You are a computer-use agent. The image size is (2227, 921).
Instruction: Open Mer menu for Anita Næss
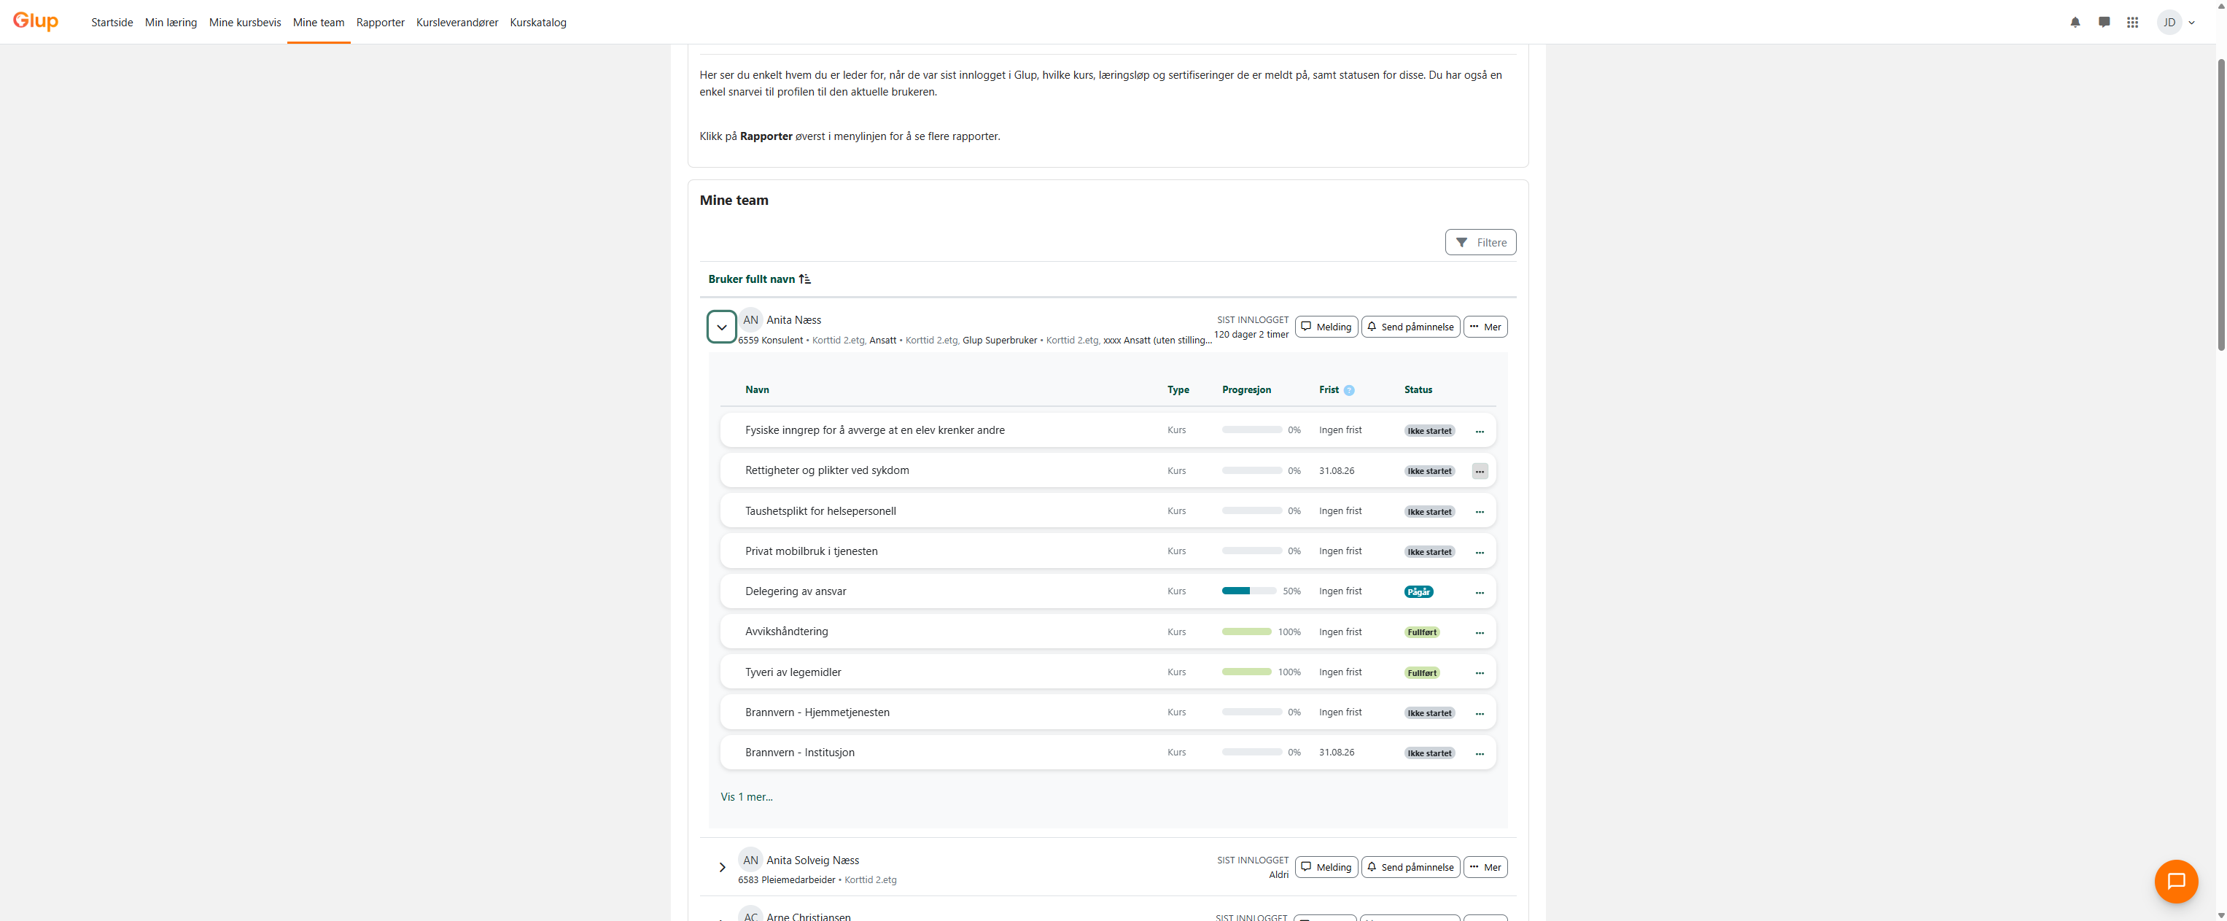pos(1485,327)
